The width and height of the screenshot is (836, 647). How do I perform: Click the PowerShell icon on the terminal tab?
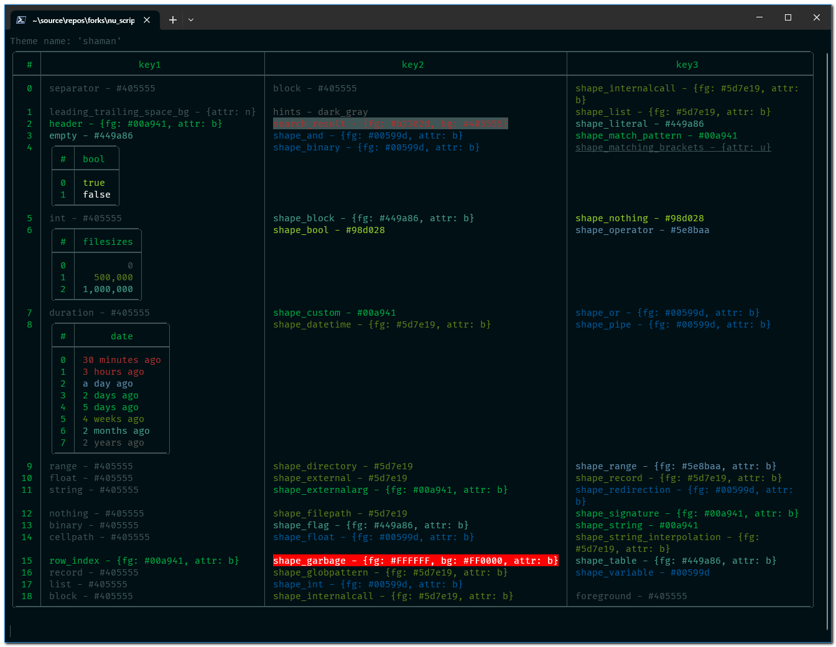(21, 20)
